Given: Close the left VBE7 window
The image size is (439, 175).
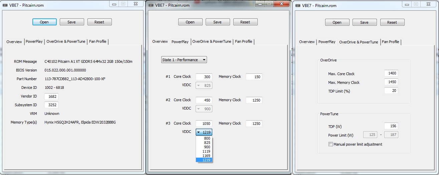Looking at the screenshot, I should (x=135, y=4).
